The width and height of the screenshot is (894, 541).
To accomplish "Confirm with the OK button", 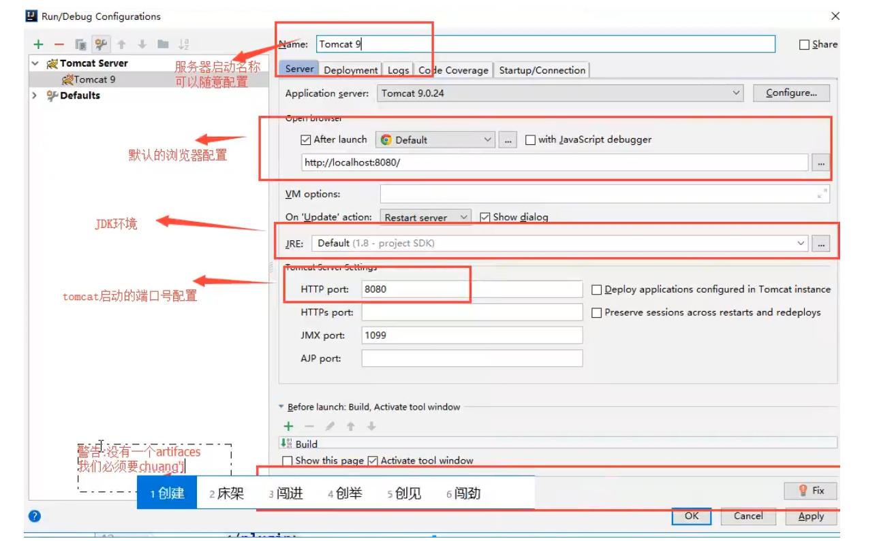I will (x=692, y=516).
